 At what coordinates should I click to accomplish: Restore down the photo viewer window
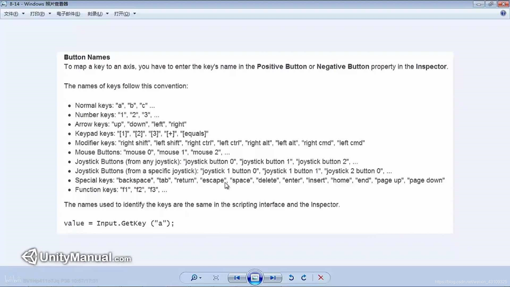click(491, 4)
